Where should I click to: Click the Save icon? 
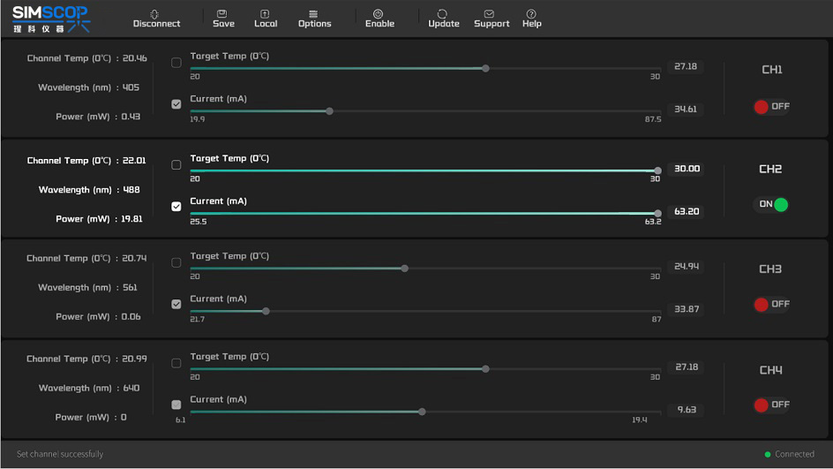pos(223,14)
